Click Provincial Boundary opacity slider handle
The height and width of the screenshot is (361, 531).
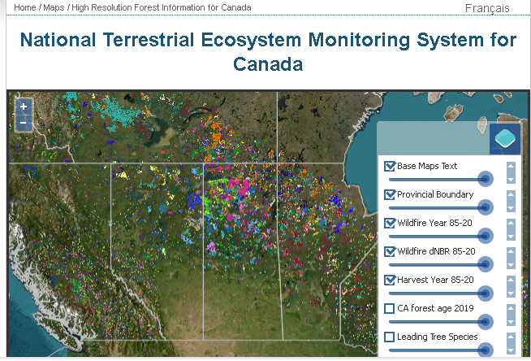pos(485,207)
